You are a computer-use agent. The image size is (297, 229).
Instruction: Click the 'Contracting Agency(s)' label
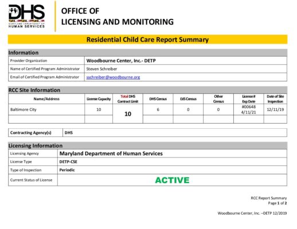(x=31, y=133)
